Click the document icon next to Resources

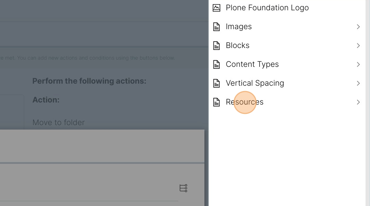tap(216, 102)
